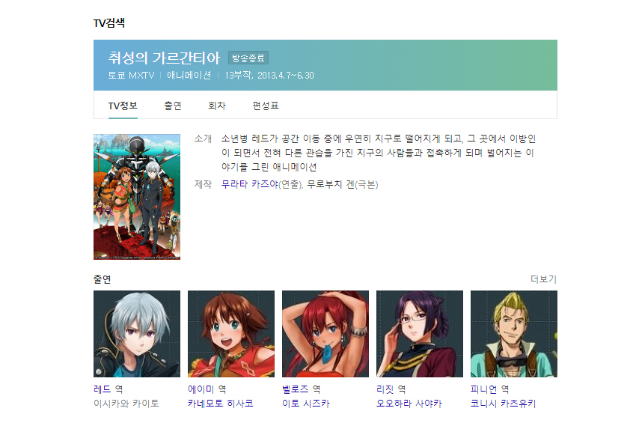The height and width of the screenshot is (426, 636).
Task: Click the 피니언 역 role link
Action: click(489, 389)
